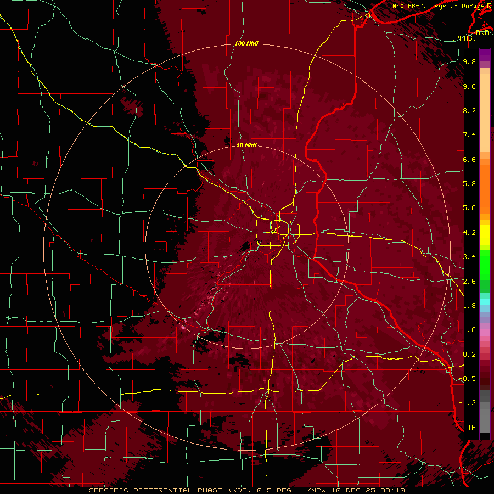Click the 'KMPX' radar site identifier
The height and width of the screenshot is (494, 494).
pyautogui.click(x=316, y=490)
